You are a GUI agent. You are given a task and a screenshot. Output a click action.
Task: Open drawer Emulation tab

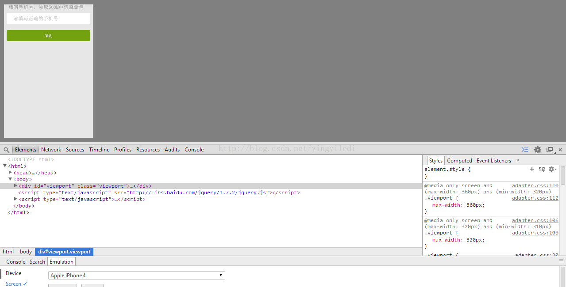point(62,262)
